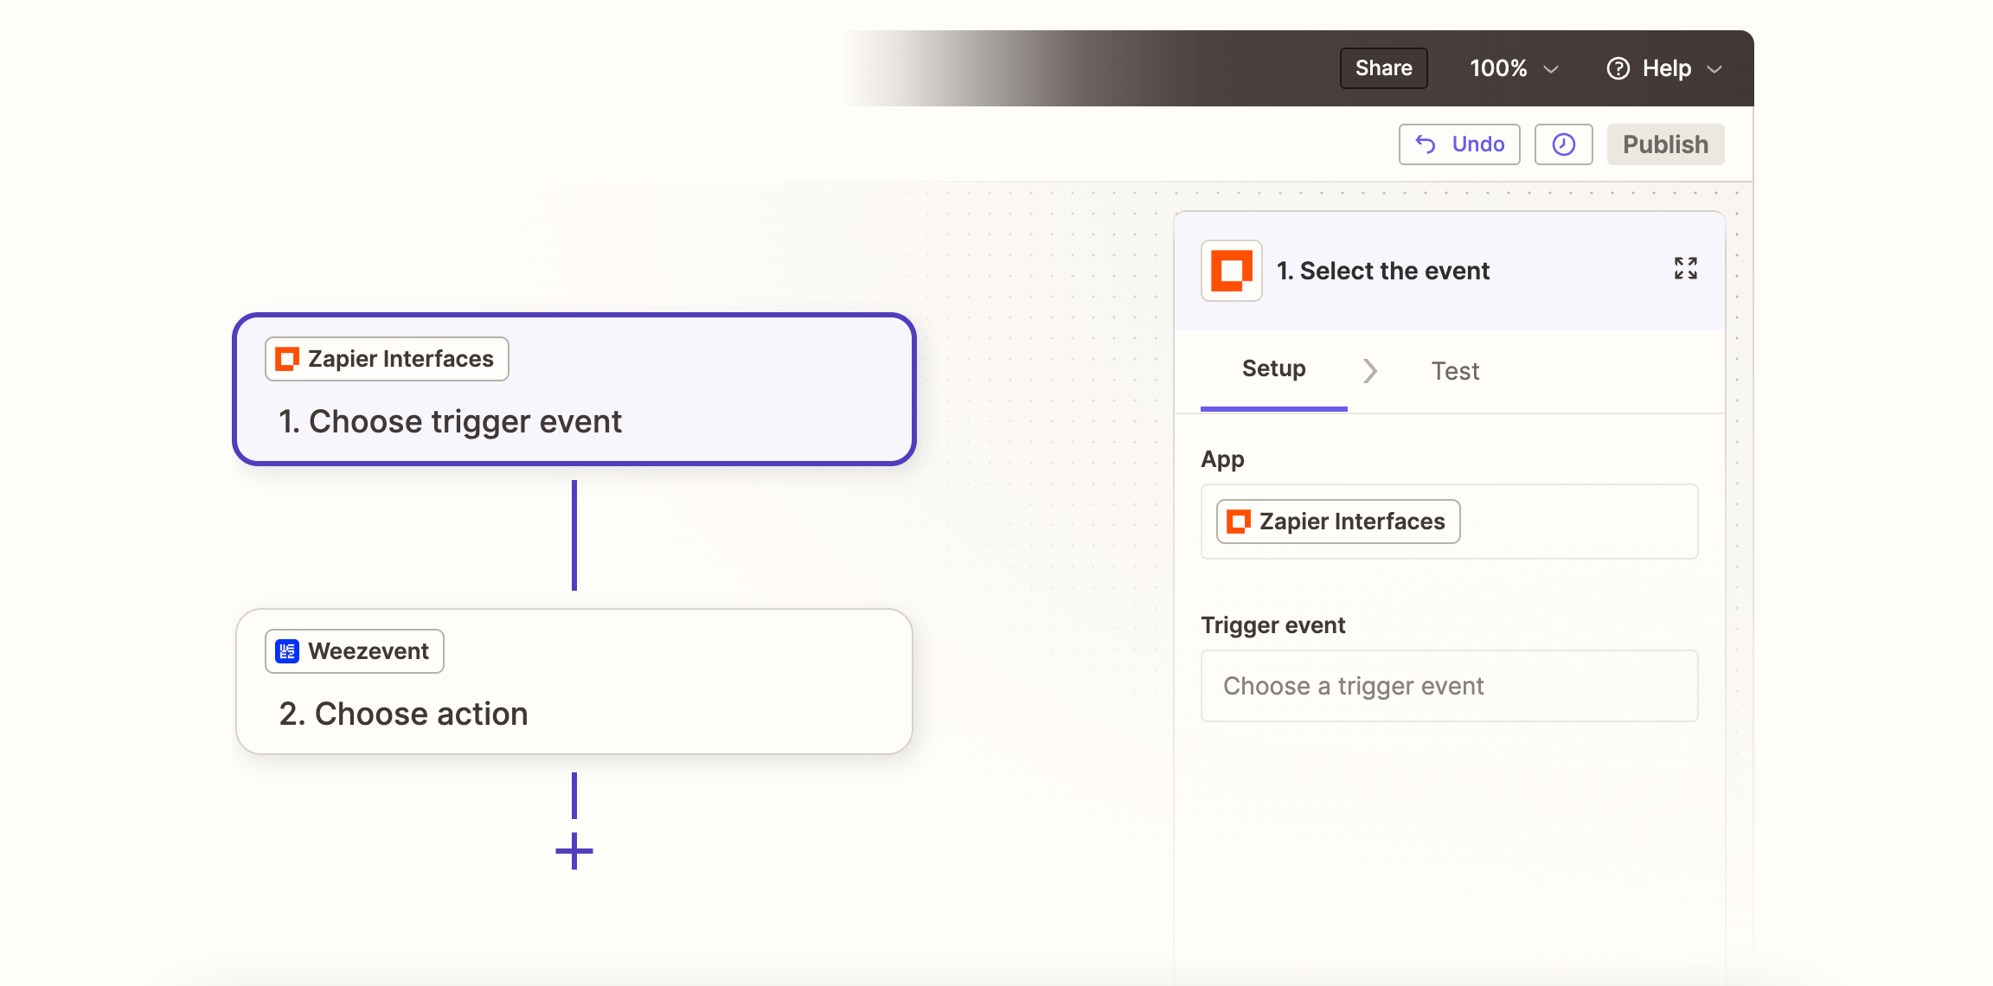
Task: Open the App selection field
Action: tap(1449, 522)
